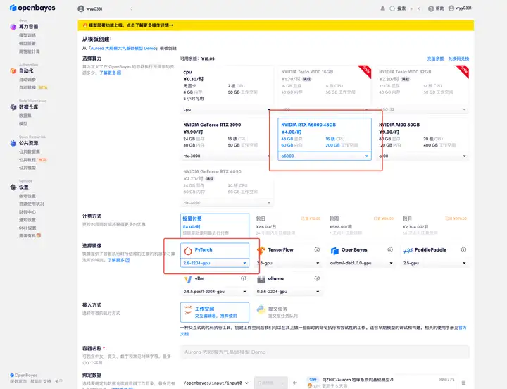This screenshot has width=507, height=389.
Task: Choose the 包日 billing option
Action: (288, 225)
